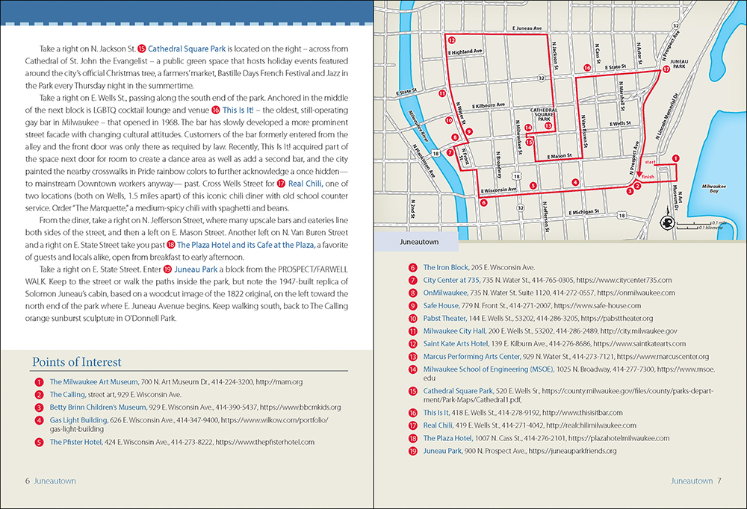Select map marker 16 near E State St

point(587,68)
